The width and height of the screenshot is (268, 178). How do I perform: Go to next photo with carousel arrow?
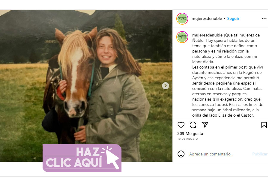[x=166, y=86]
